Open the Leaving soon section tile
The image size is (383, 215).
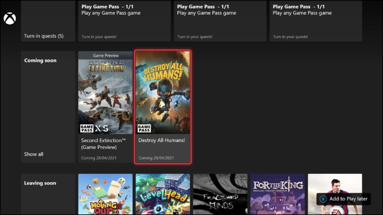pyautogui.click(x=48, y=194)
